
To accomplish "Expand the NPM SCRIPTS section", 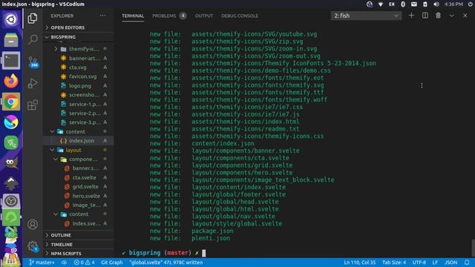I will [79, 254].
